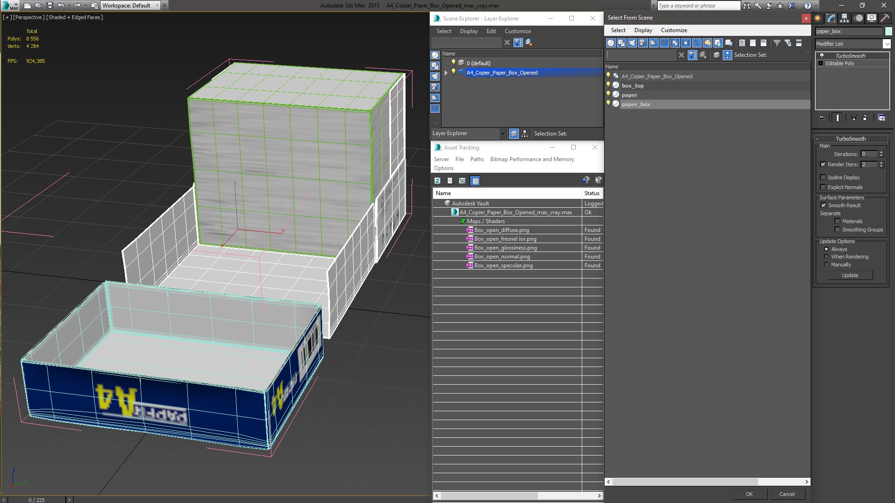This screenshot has height=503, width=895.
Task: Click Table View icon in Asset Tracking
Action: coord(475,181)
